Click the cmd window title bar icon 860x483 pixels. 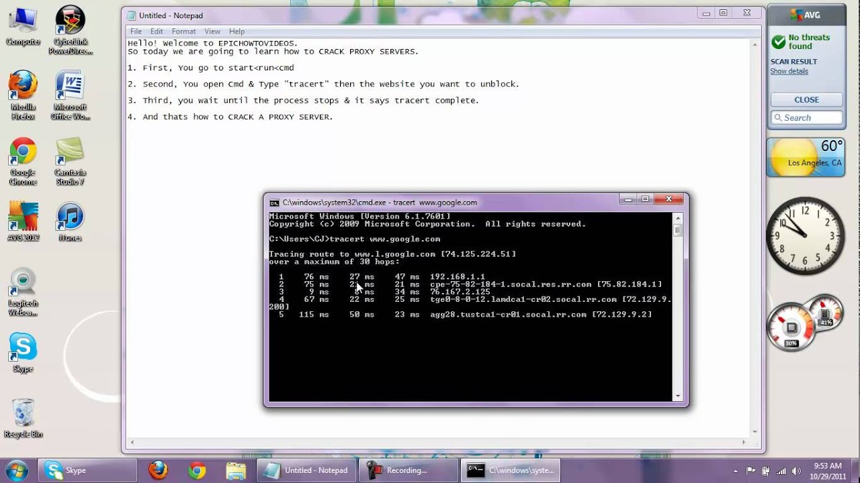point(274,203)
